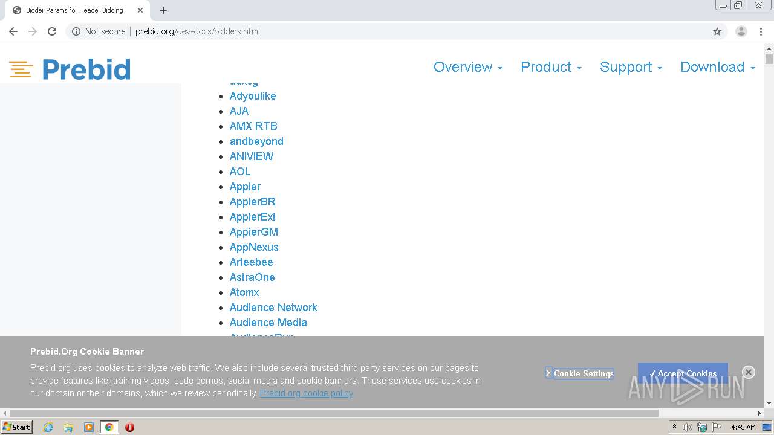Open the AppNexus bidder link
The image size is (774, 435).
(254, 247)
